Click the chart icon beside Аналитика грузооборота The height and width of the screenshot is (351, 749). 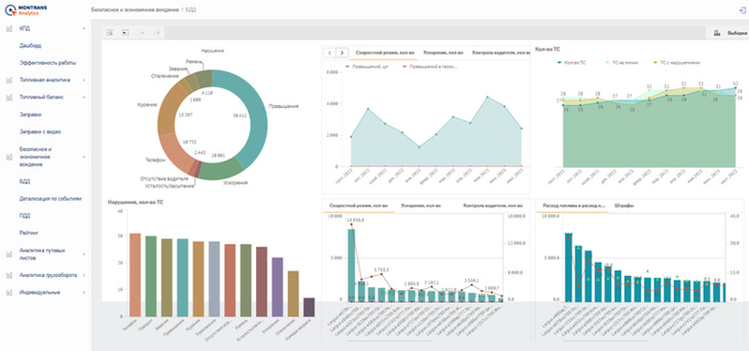click(8, 276)
